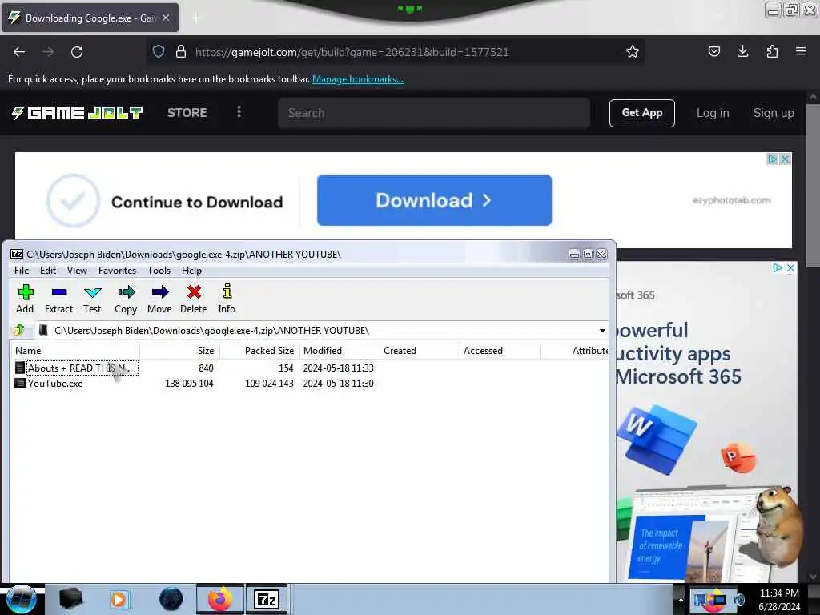Open Firefox from the taskbar
The width and height of the screenshot is (820, 615).
tap(220, 599)
